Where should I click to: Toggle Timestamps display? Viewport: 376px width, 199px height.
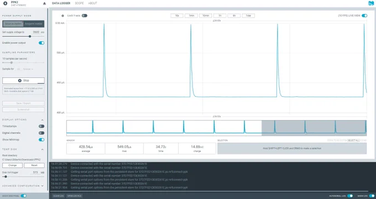click(41, 127)
